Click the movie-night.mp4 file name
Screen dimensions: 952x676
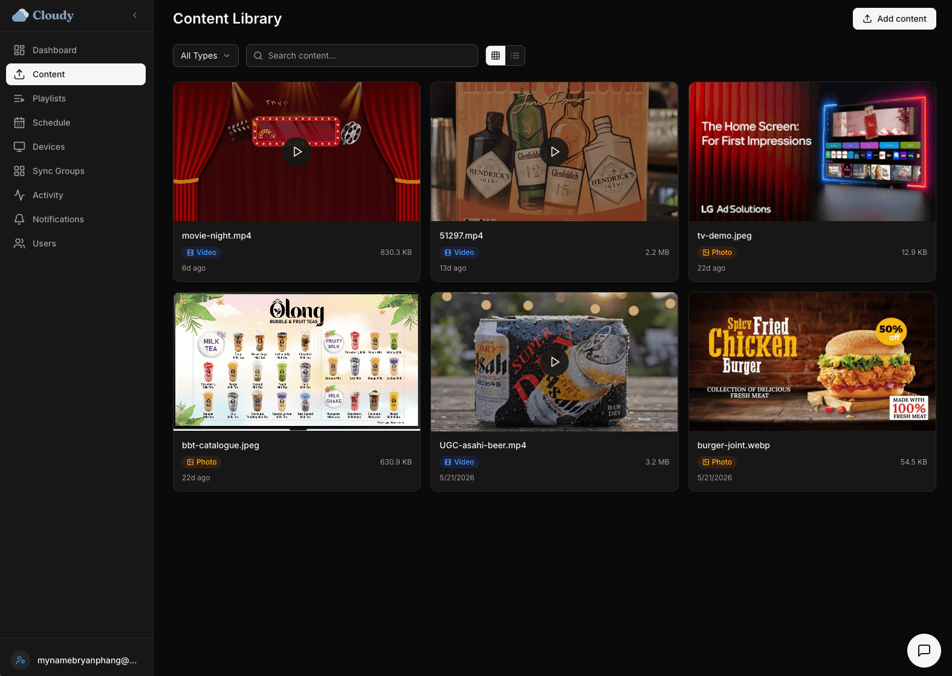pos(216,236)
